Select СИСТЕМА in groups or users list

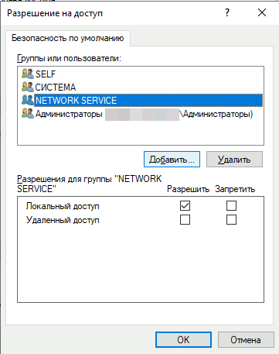[56, 88]
